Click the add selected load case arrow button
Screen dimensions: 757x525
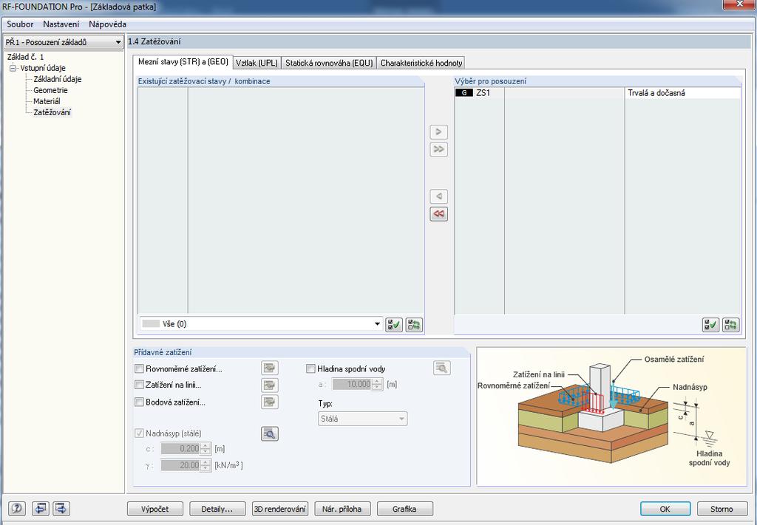pyautogui.click(x=438, y=131)
